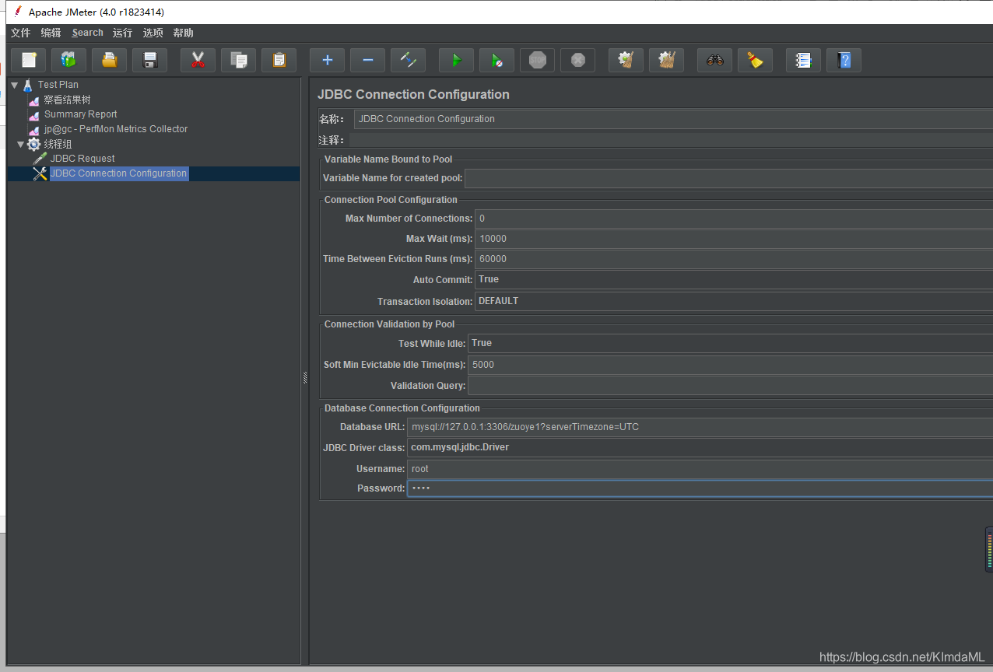Viewport: 993px width, 672px height.
Task: Click Time Between Eviction Runs field
Action: (734, 259)
